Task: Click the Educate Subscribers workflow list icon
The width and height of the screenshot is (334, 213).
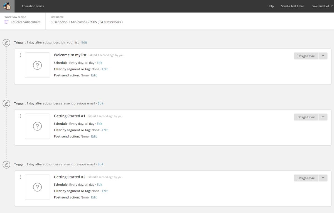Action: click(x=6, y=22)
